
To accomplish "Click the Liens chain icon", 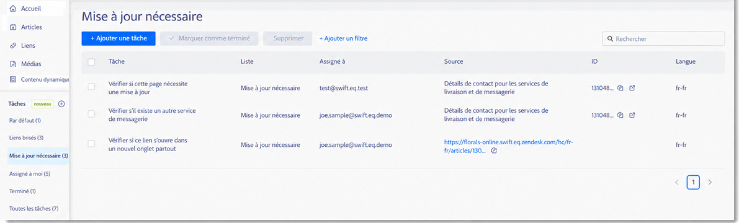I will (13, 46).
